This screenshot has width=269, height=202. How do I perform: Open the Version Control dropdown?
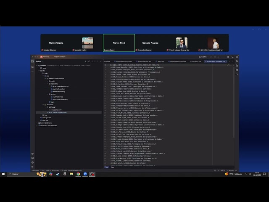(x=60, y=57)
